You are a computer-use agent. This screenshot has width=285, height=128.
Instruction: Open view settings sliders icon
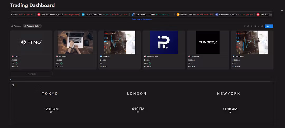click(x=262, y=26)
